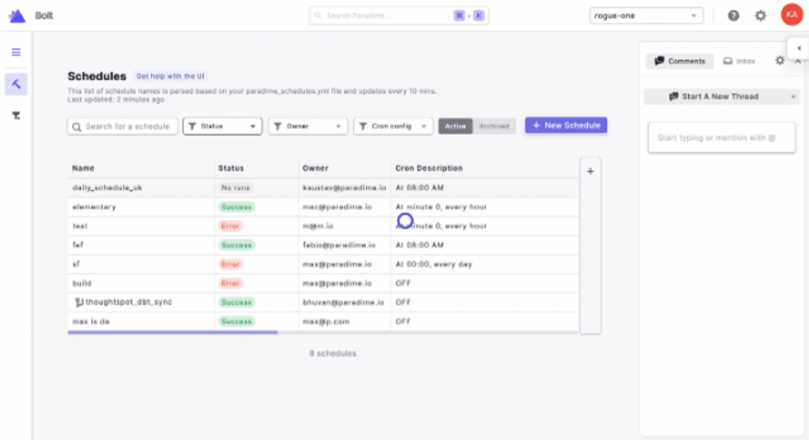The height and width of the screenshot is (440, 809).
Task: Open the sidebar icon below the Bolt hammer
Action: [x=16, y=116]
